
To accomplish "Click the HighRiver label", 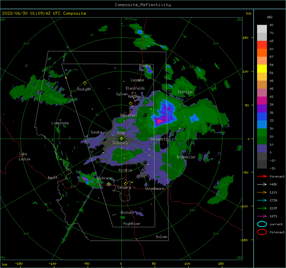I will pos(132,224).
